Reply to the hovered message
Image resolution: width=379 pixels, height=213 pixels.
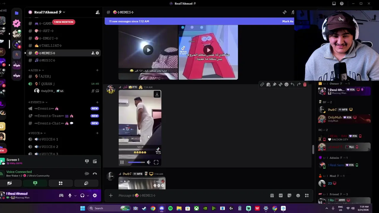coord(293,85)
